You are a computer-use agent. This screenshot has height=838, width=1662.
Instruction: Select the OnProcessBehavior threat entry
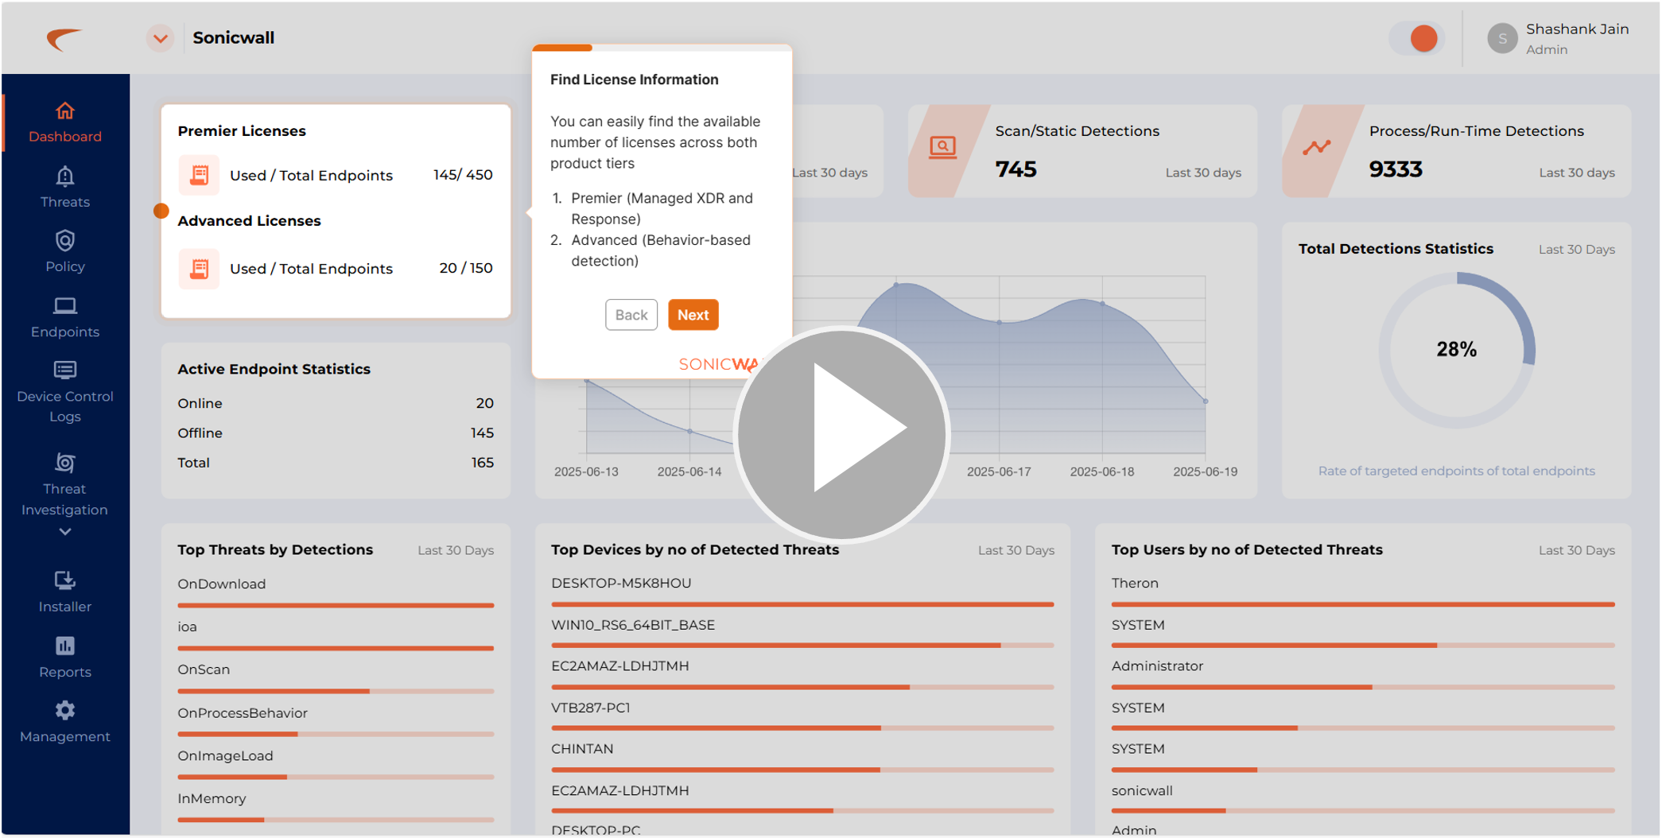[243, 712]
